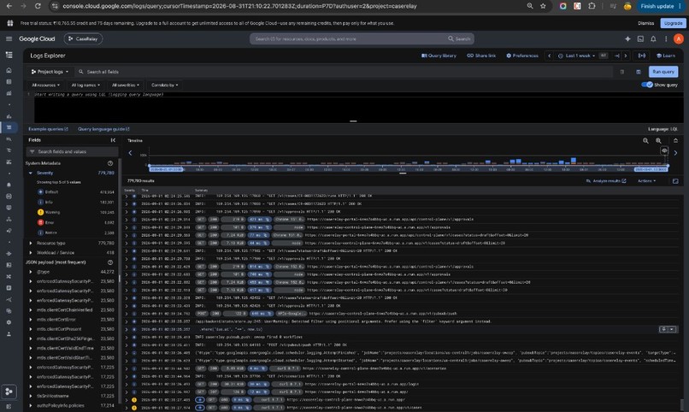The image size is (689, 412).
Task: Open the Google Cloud navigation hamburger menu
Action: coord(9,38)
